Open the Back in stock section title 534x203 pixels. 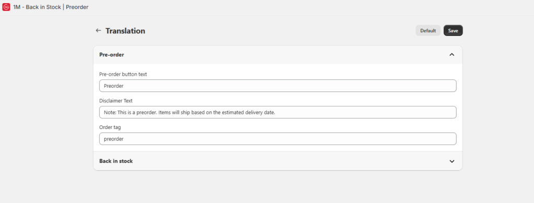point(116,161)
